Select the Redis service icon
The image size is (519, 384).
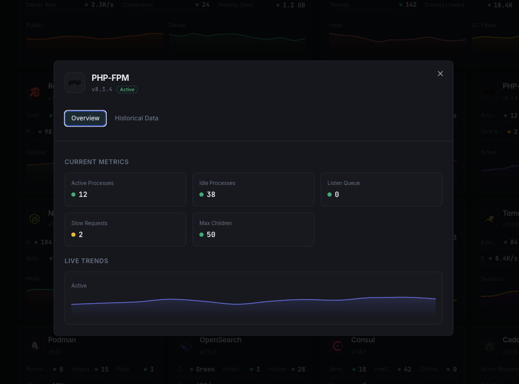click(x=34, y=92)
